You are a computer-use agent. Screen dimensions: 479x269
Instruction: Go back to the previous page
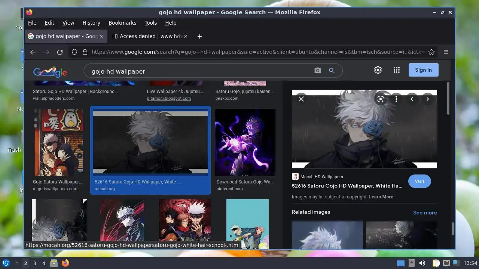pos(33,52)
